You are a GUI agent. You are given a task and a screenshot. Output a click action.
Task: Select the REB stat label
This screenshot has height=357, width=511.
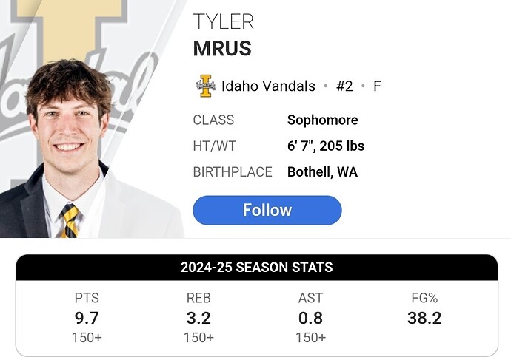click(x=198, y=298)
